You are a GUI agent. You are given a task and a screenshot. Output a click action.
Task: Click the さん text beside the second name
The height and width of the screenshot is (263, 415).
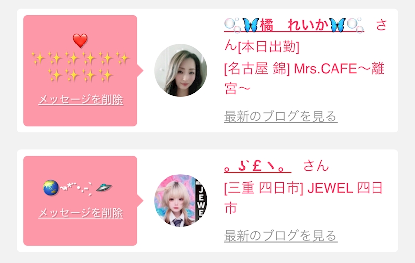(x=316, y=166)
